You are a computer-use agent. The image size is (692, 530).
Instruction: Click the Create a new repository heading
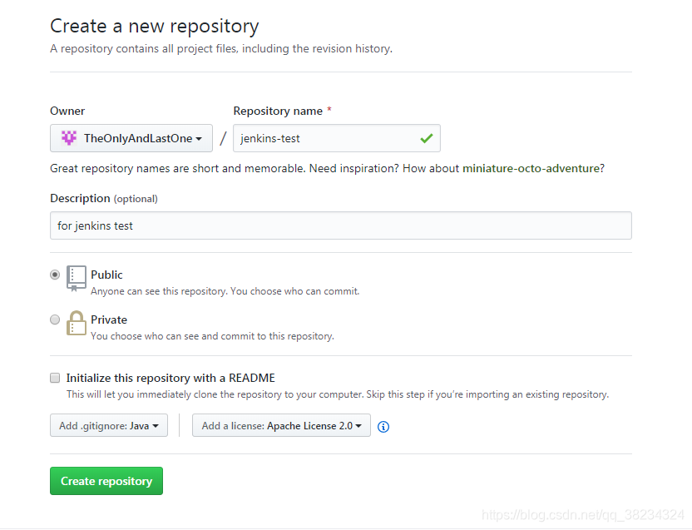[x=155, y=26]
